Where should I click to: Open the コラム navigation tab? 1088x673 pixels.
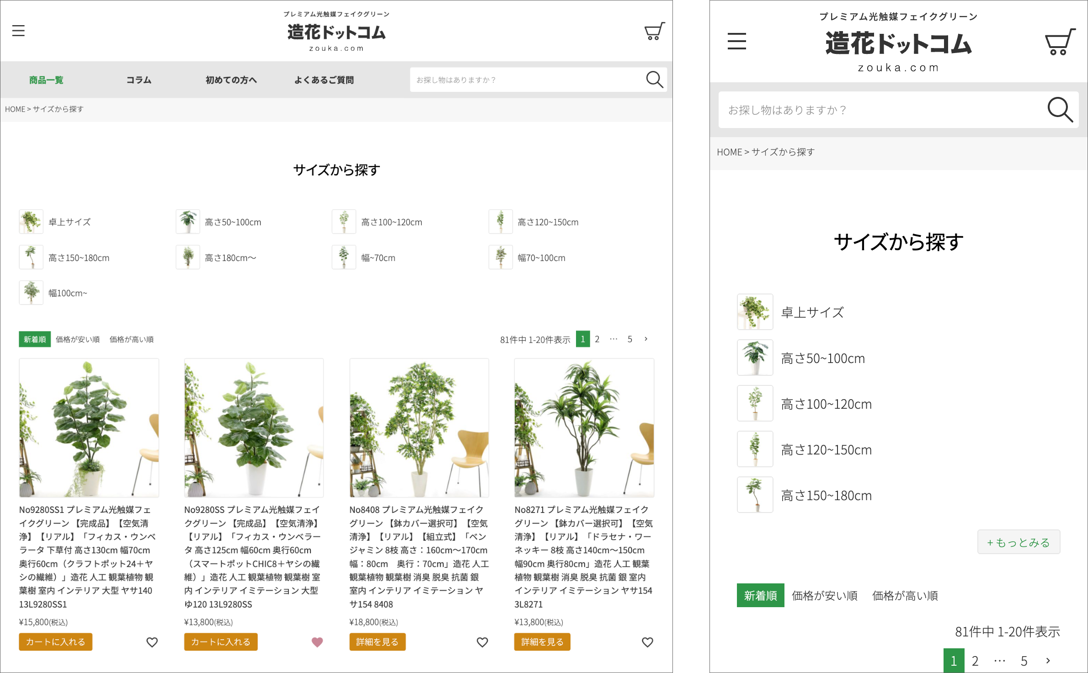(139, 80)
